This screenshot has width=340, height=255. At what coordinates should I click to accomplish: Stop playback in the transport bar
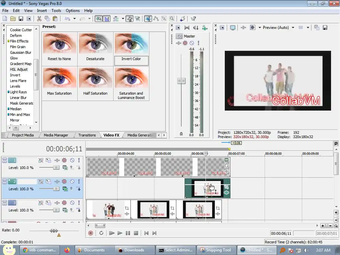click(136, 233)
